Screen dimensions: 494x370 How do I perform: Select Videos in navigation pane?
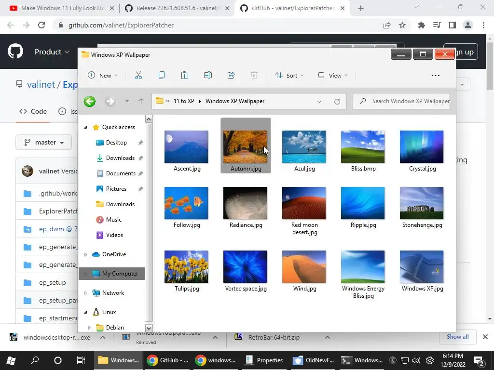click(x=114, y=235)
